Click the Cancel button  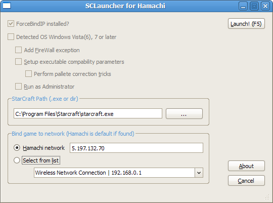pos(246,181)
